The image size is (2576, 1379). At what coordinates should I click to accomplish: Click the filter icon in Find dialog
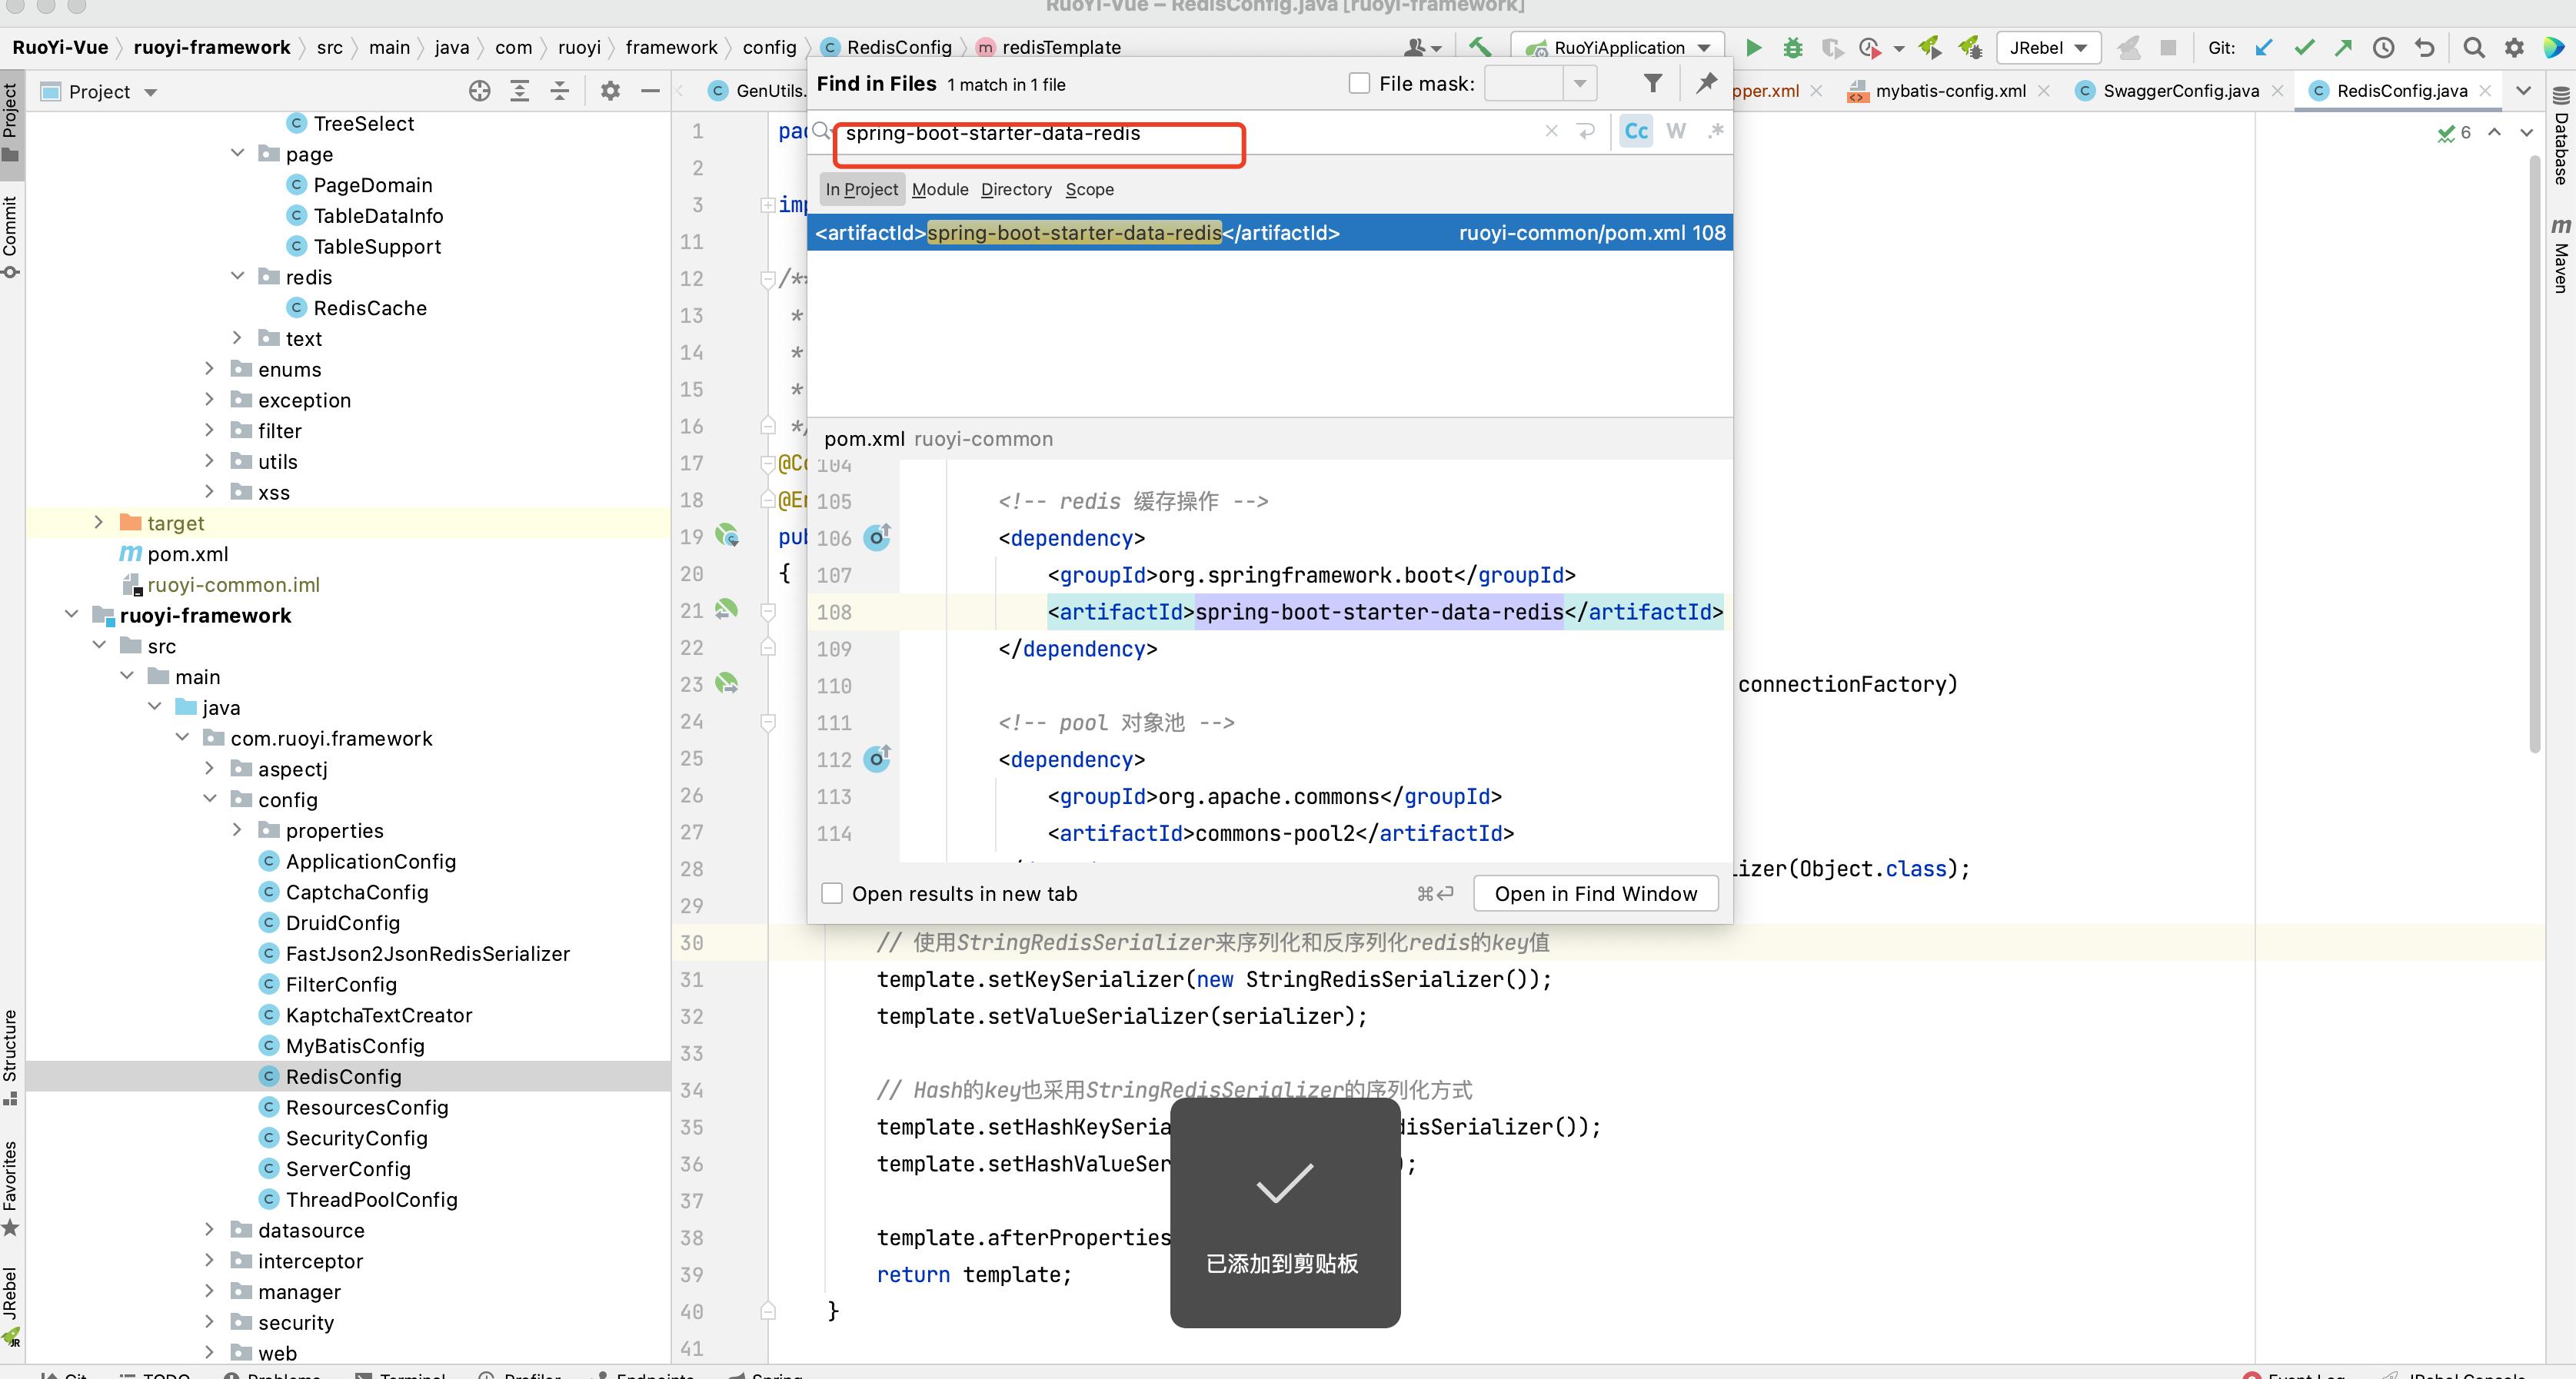click(1653, 84)
